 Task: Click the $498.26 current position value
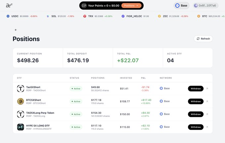28,60
